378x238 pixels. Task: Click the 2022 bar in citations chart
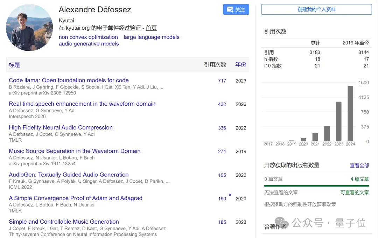(327, 134)
